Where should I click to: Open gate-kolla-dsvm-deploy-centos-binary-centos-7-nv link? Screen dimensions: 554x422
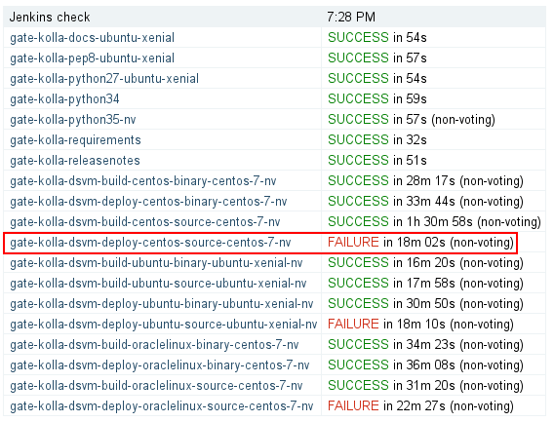point(148,202)
